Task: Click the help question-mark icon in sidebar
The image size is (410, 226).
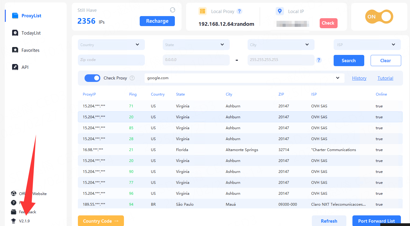Action: [14, 203]
